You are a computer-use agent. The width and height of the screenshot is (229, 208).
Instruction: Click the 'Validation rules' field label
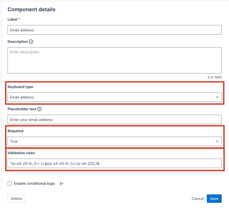[21, 153]
